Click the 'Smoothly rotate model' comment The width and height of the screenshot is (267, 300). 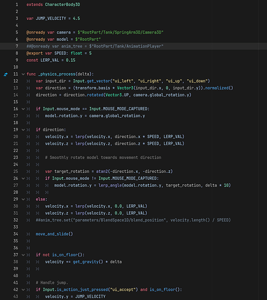coord(103,158)
